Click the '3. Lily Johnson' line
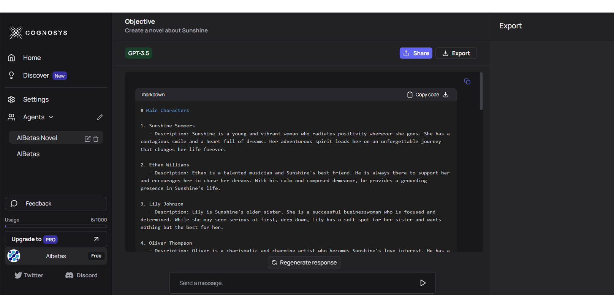614x307 pixels. [162, 204]
